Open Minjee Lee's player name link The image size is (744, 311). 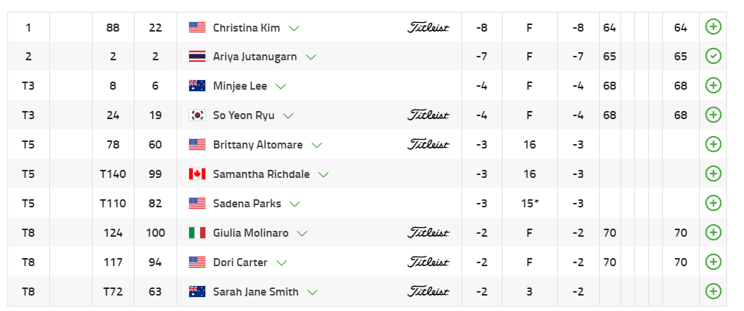pyautogui.click(x=240, y=86)
